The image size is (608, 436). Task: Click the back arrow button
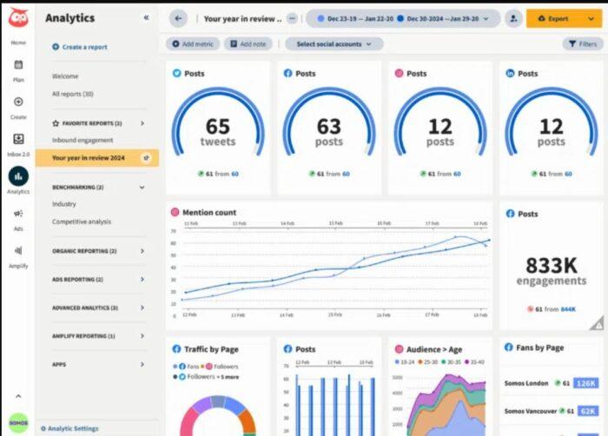(178, 18)
